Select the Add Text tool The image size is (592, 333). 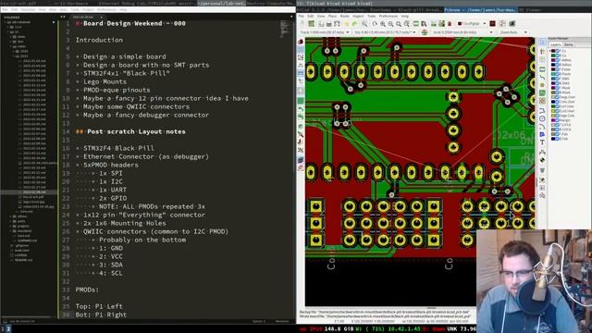[x=542, y=142]
